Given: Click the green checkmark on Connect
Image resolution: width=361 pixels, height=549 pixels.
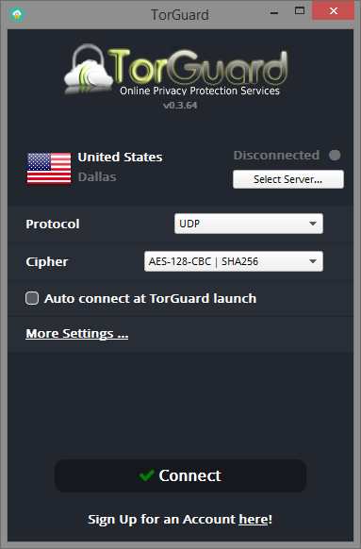Looking at the screenshot, I should click(x=147, y=475).
